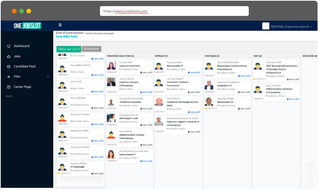Screen dimensions: 319x190
Task: Open Voir profil for Alaa Addine HAMID
Action: (97, 75)
